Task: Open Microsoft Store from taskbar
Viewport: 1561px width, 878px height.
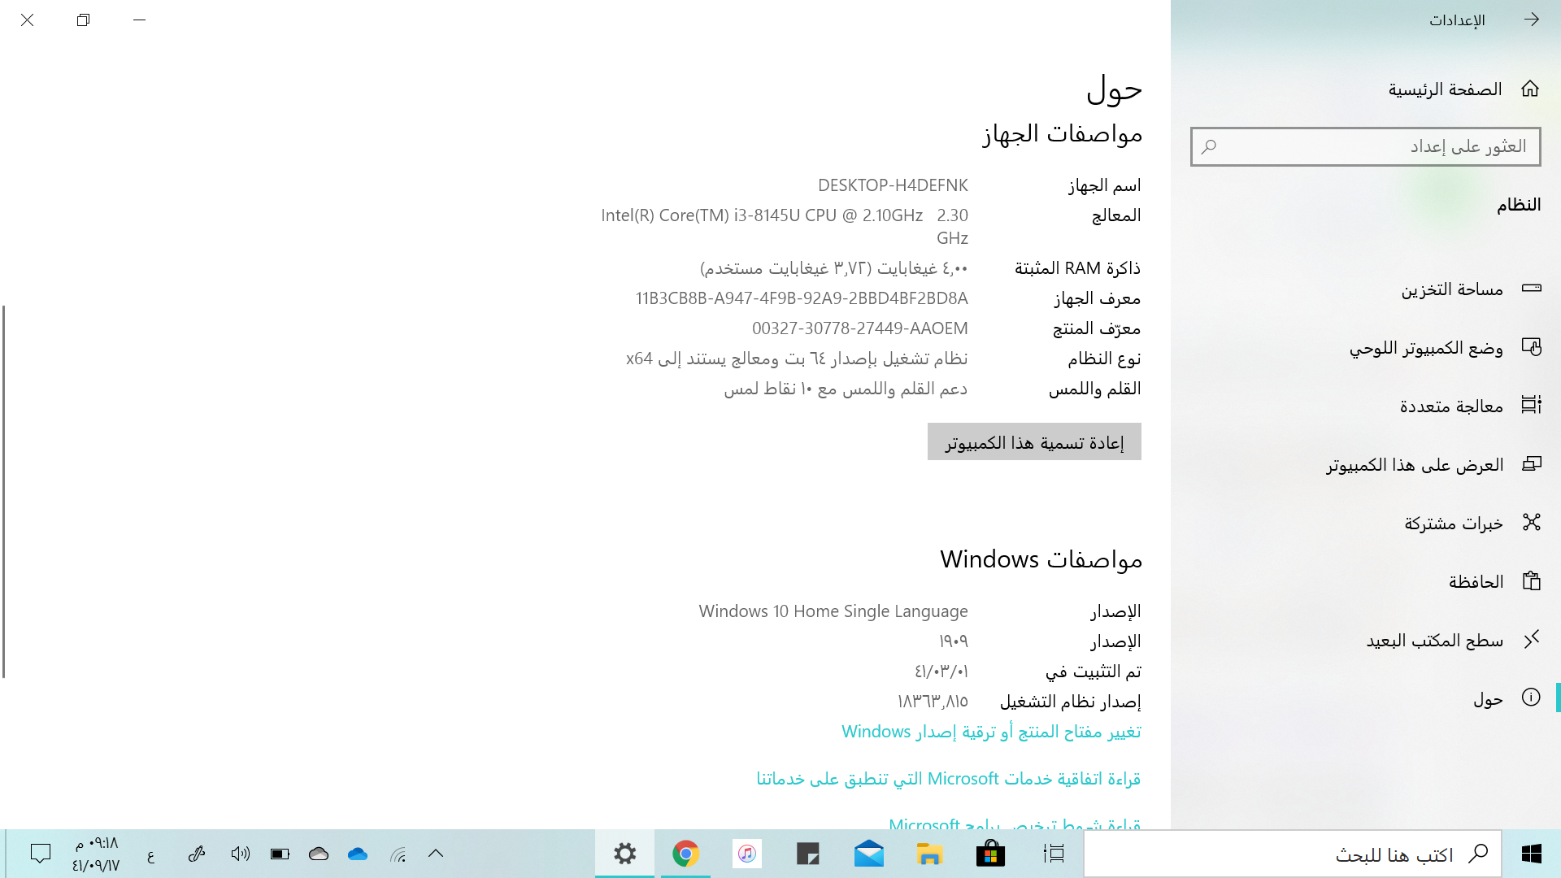Action: coord(990,854)
